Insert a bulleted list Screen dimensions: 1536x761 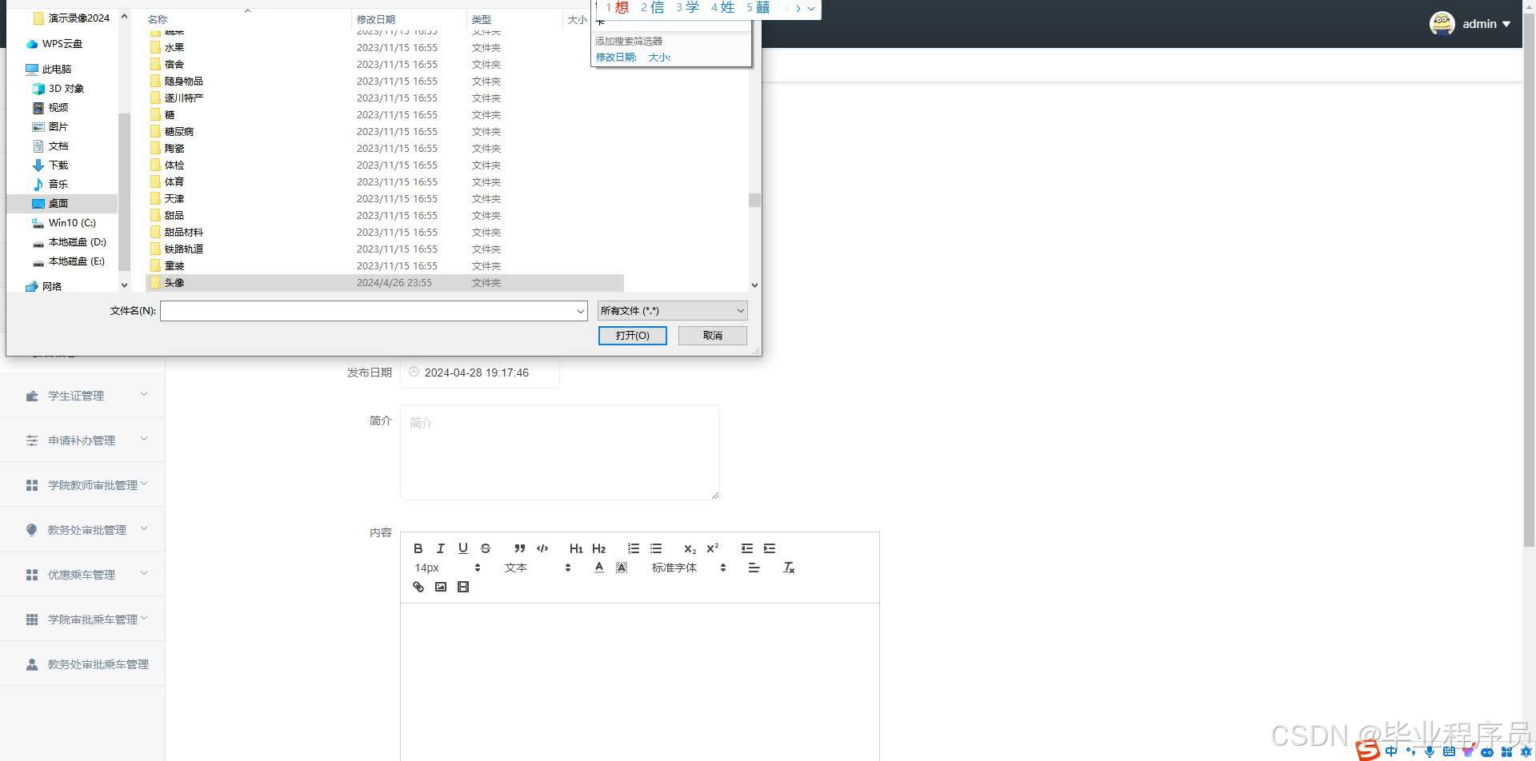[x=656, y=548]
